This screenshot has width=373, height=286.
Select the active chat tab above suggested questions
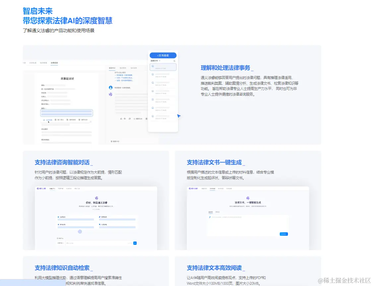(112, 68)
